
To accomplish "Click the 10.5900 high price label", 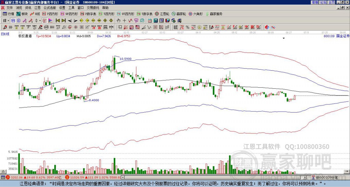I will click(125, 59).
